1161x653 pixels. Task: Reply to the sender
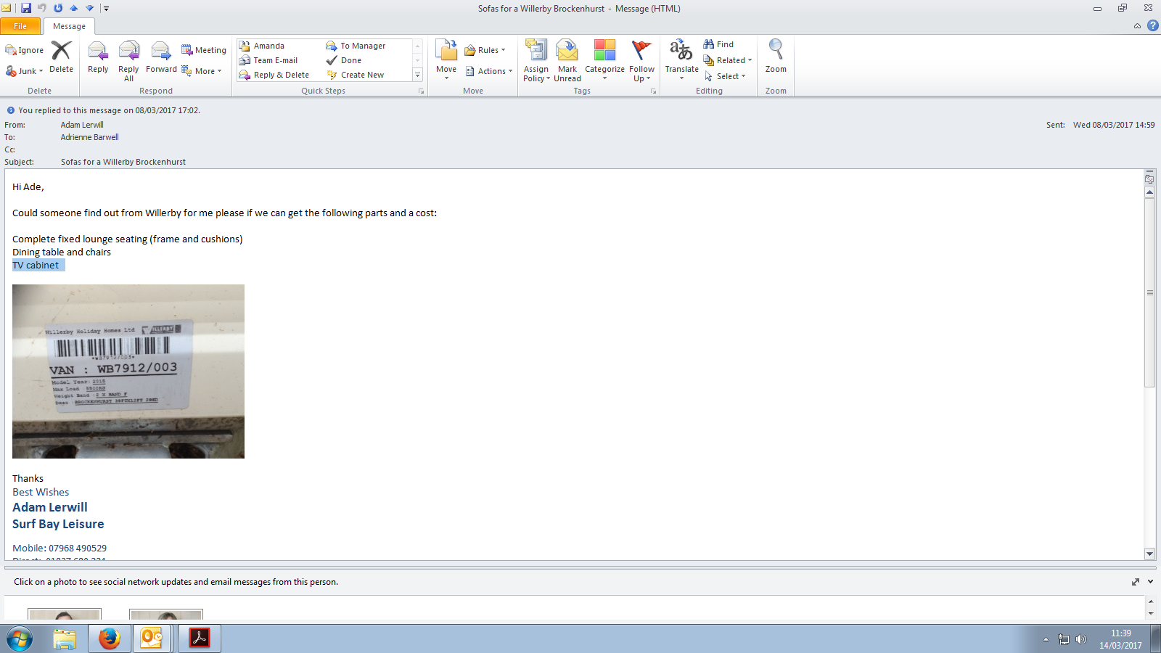point(98,58)
